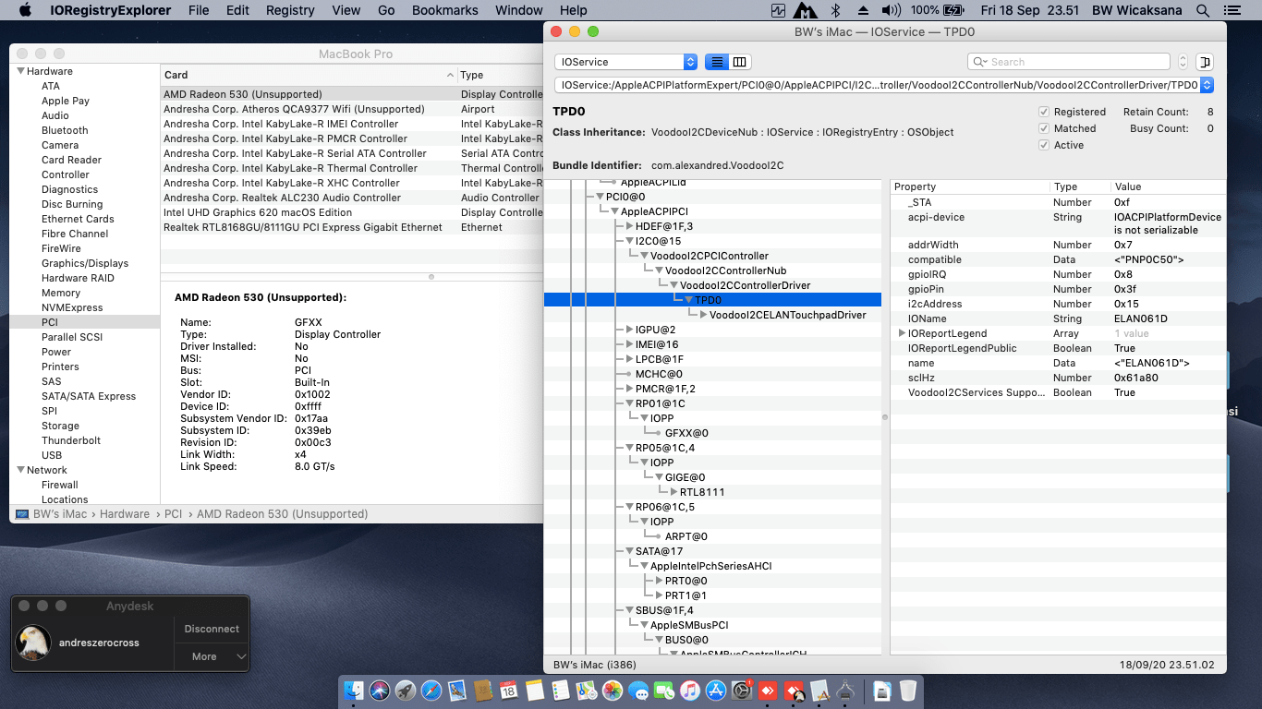Image resolution: width=1262 pixels, height=709 pixels.
Task: Select the i2cAddress property row
Action: pos(1058,304)
